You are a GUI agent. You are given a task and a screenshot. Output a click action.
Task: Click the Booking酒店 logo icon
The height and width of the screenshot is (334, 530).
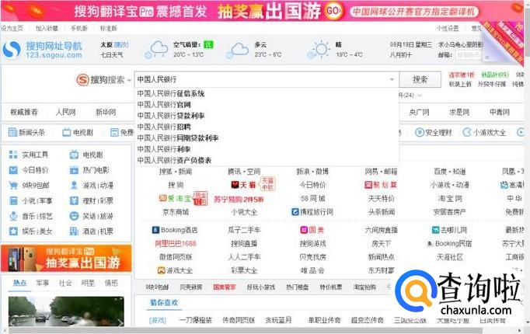pos(155,230)
